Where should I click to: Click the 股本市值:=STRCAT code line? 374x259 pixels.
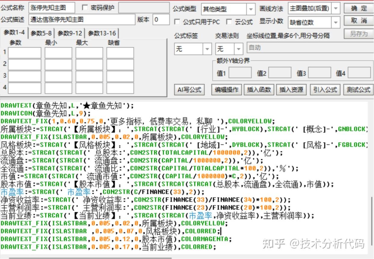pos(167,184)
